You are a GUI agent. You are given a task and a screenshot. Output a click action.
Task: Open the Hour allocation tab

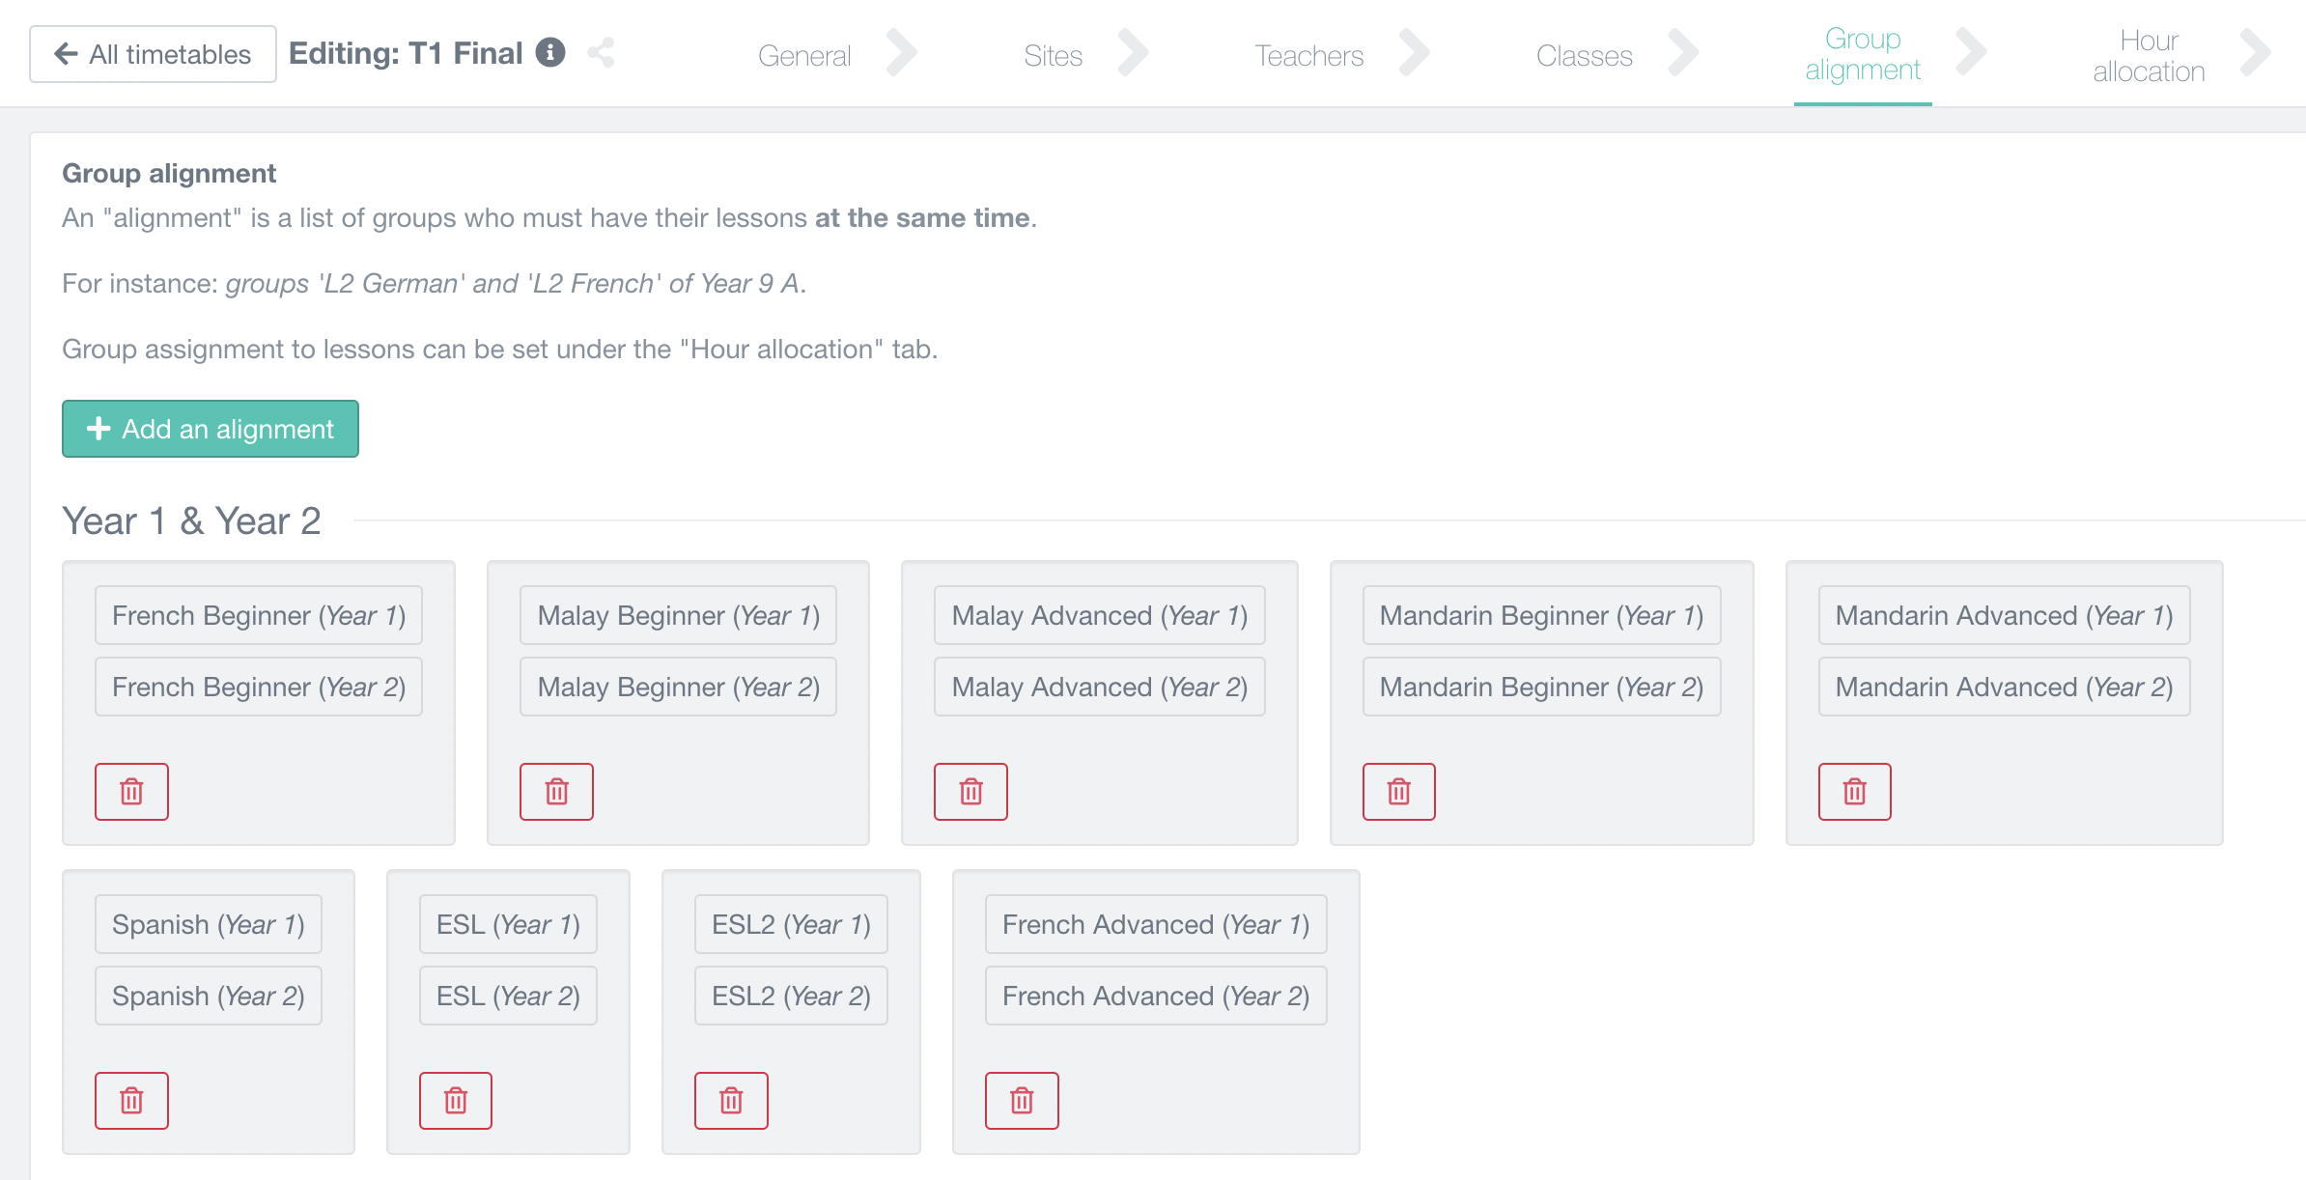coord(2149,56)
